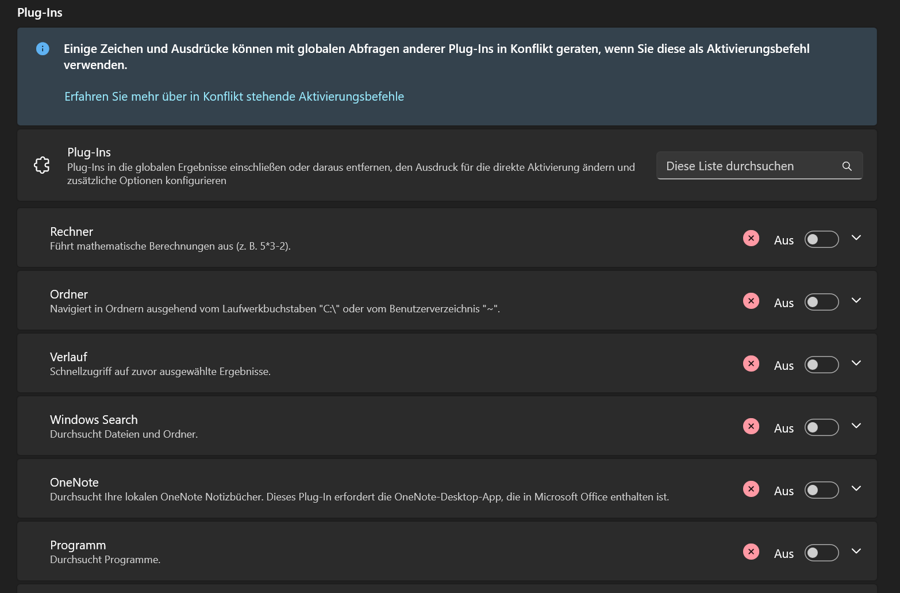
Task: Activate the Verlauf plug-in toggle
Action: pos(821,365)
